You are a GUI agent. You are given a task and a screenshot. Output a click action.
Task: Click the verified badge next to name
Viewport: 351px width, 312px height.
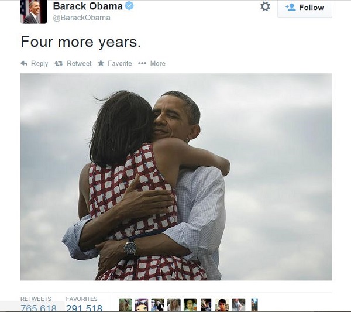[x=129, y=6]
